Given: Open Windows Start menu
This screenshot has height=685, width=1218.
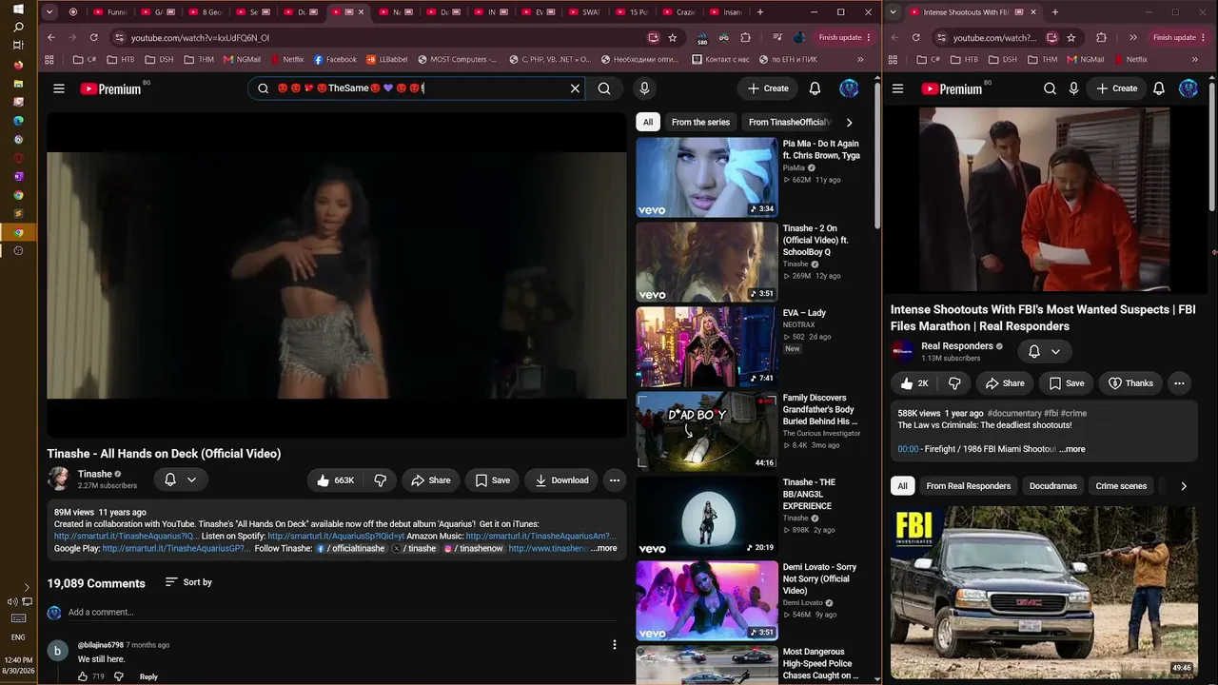Looking at the screenshot, I should click(x=18, y=9).
